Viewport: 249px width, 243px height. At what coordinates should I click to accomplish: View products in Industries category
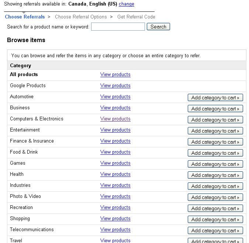[115, 185]
